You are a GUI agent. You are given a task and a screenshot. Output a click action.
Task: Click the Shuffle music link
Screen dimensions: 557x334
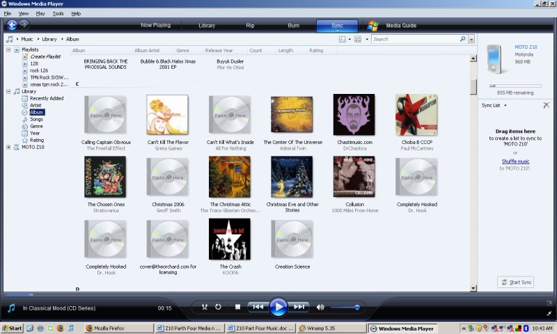[x=515, y=161]
